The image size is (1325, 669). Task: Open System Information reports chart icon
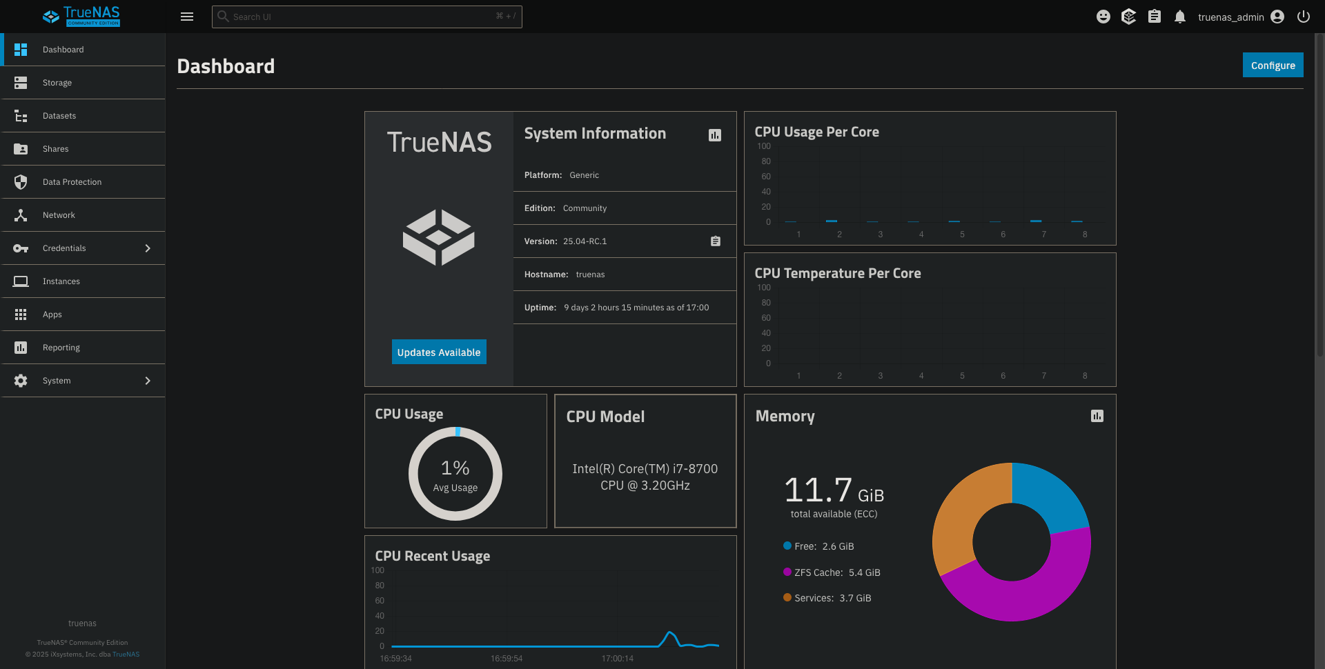[x=715, y=135]
